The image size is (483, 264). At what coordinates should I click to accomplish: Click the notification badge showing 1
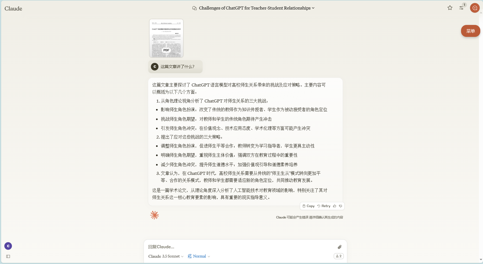point(464,5)
